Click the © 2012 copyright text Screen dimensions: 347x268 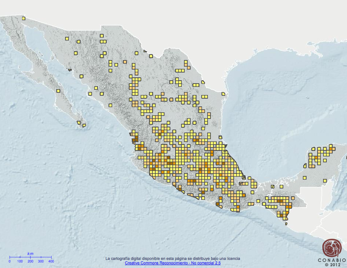coord(334,264)
